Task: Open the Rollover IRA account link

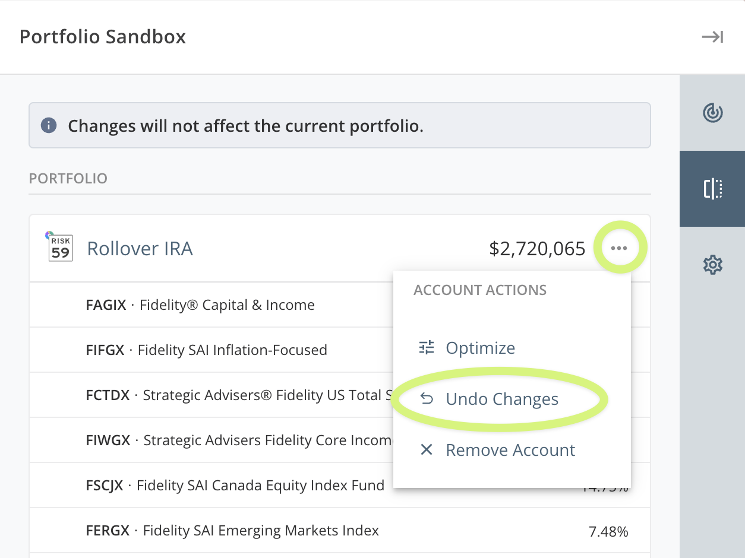Action: (140, 248)
